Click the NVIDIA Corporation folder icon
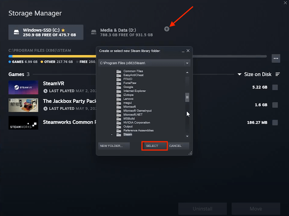The width and height of the screenshot is (289, 216). (x=119, y=122)
